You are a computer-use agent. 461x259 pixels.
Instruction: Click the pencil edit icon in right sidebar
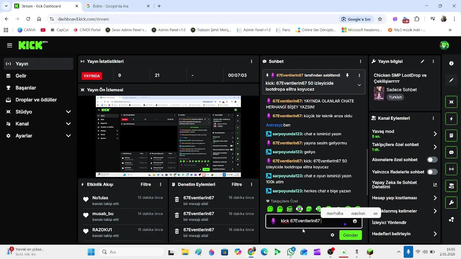(x=451, y=80)
